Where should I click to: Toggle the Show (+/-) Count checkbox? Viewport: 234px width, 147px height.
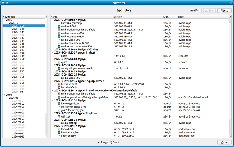coord(99,142)
